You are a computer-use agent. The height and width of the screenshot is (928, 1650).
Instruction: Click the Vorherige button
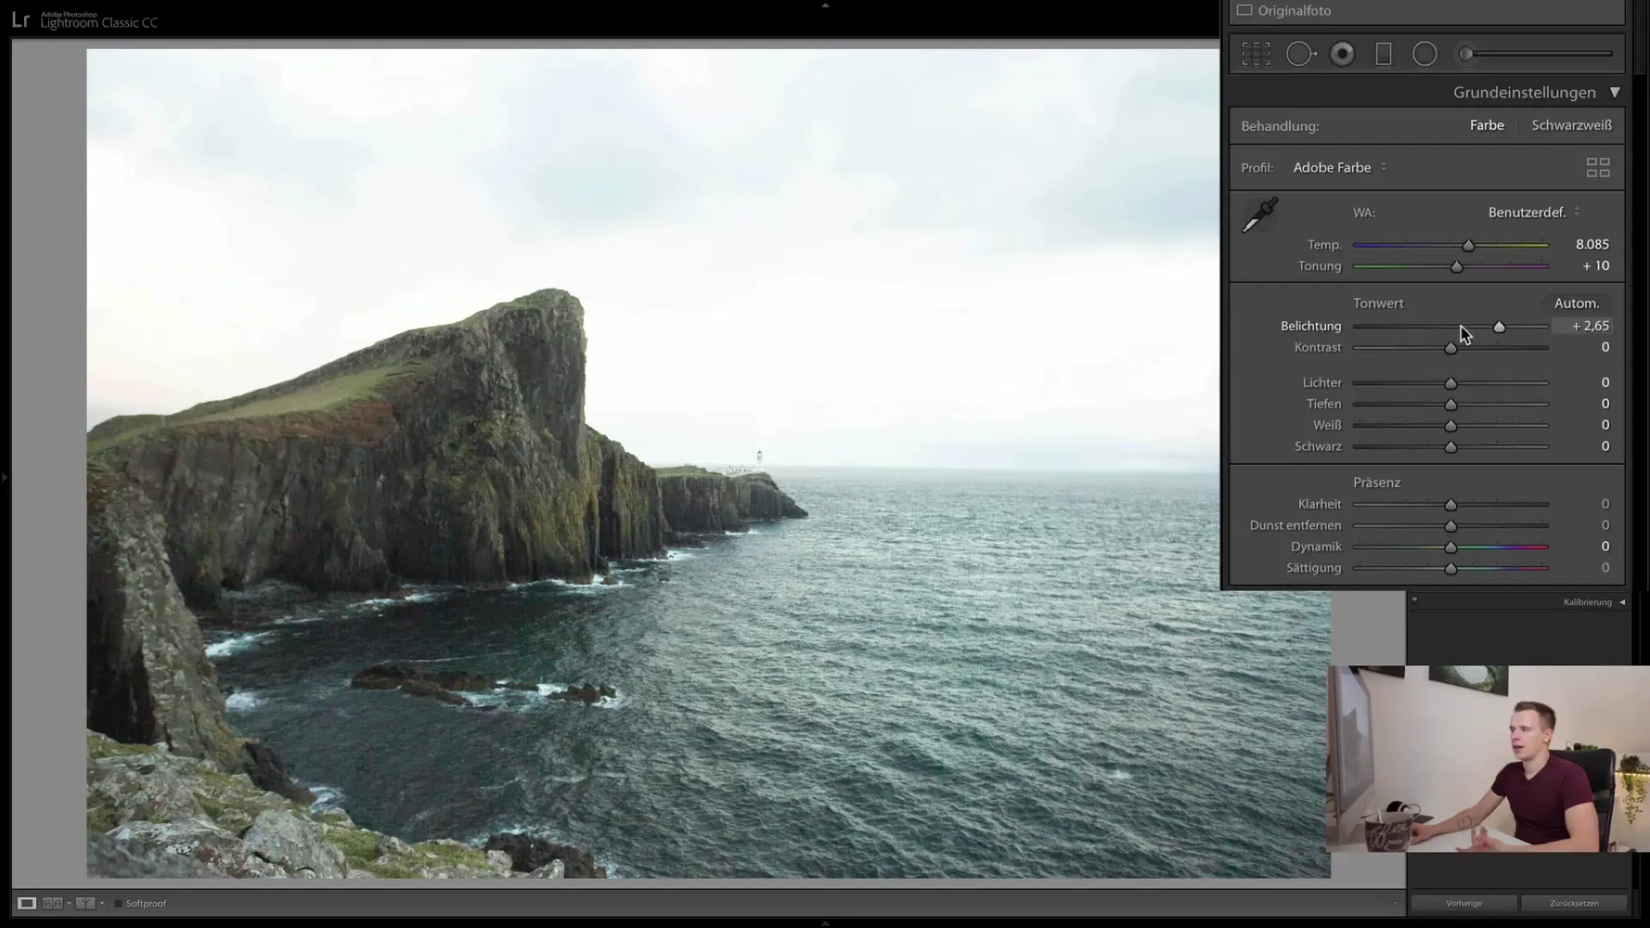click(x=1464, y=903)
